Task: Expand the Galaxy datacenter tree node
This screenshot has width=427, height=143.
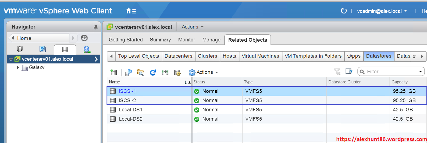Action: pyautogui.click(x=18, y=67)
